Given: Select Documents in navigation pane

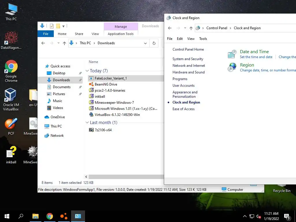Looking at the screenshot, I should click(62, 87).
